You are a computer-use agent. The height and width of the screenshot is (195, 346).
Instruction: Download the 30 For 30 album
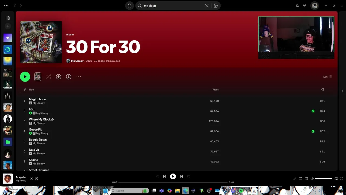coord(69,77)
